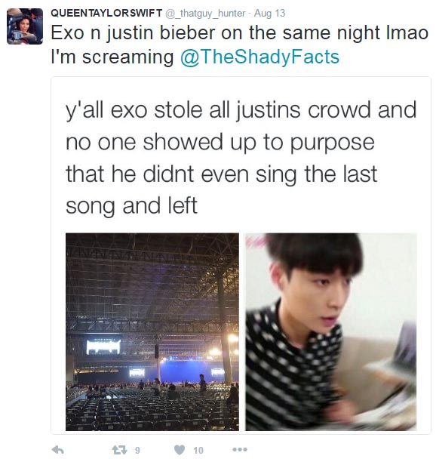Retweet this tweet using the retweet icon

click(x=119, y=450)
